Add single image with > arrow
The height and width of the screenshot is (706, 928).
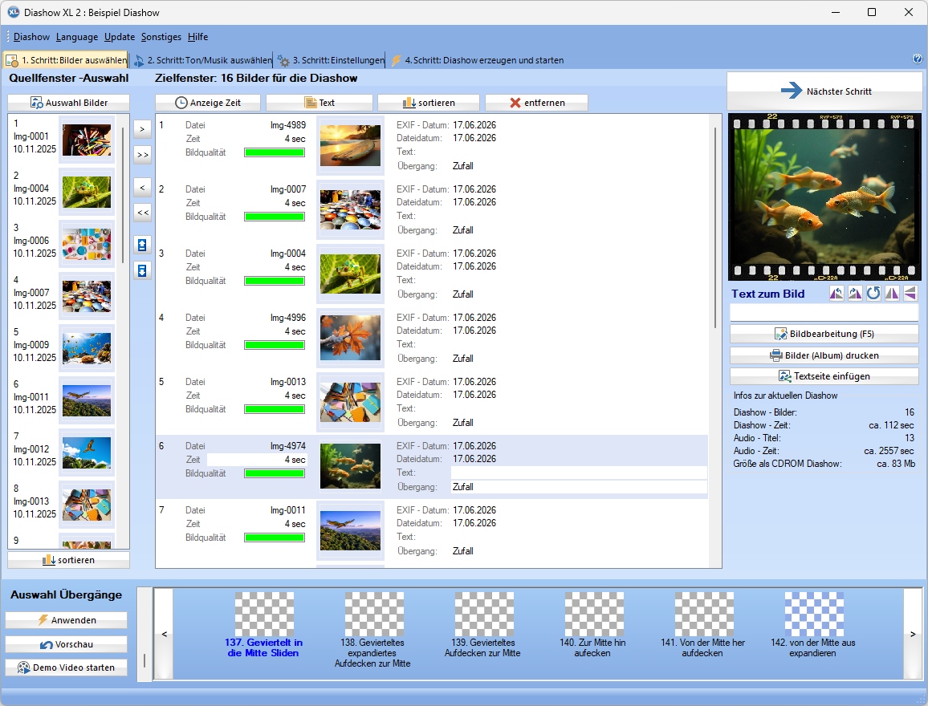click(142, 129)
